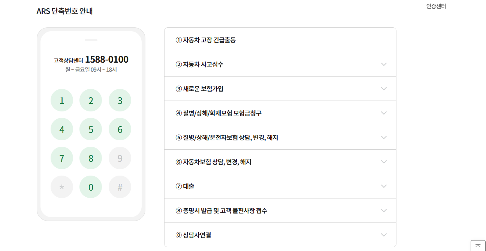Tap keypad number 2 on phone
The image size is (486, 251).
click(91, 100)
